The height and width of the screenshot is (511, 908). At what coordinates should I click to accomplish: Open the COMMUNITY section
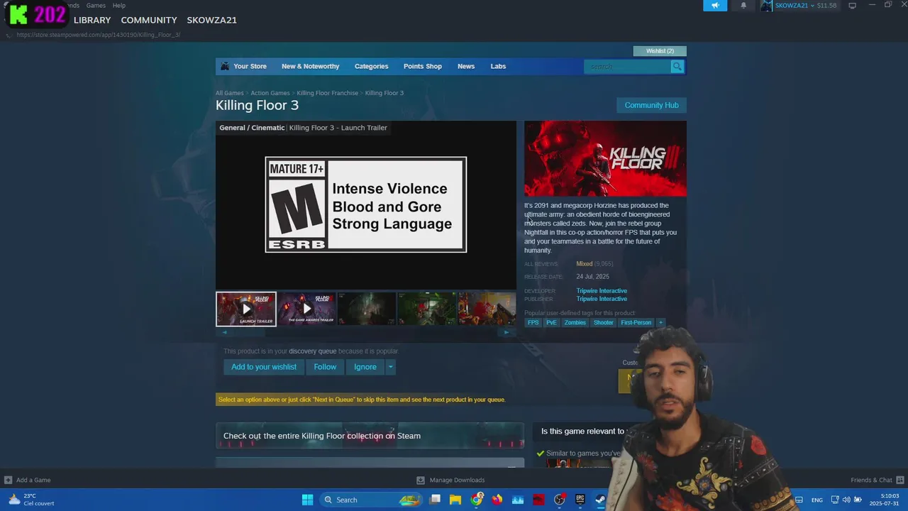[149, 20]
